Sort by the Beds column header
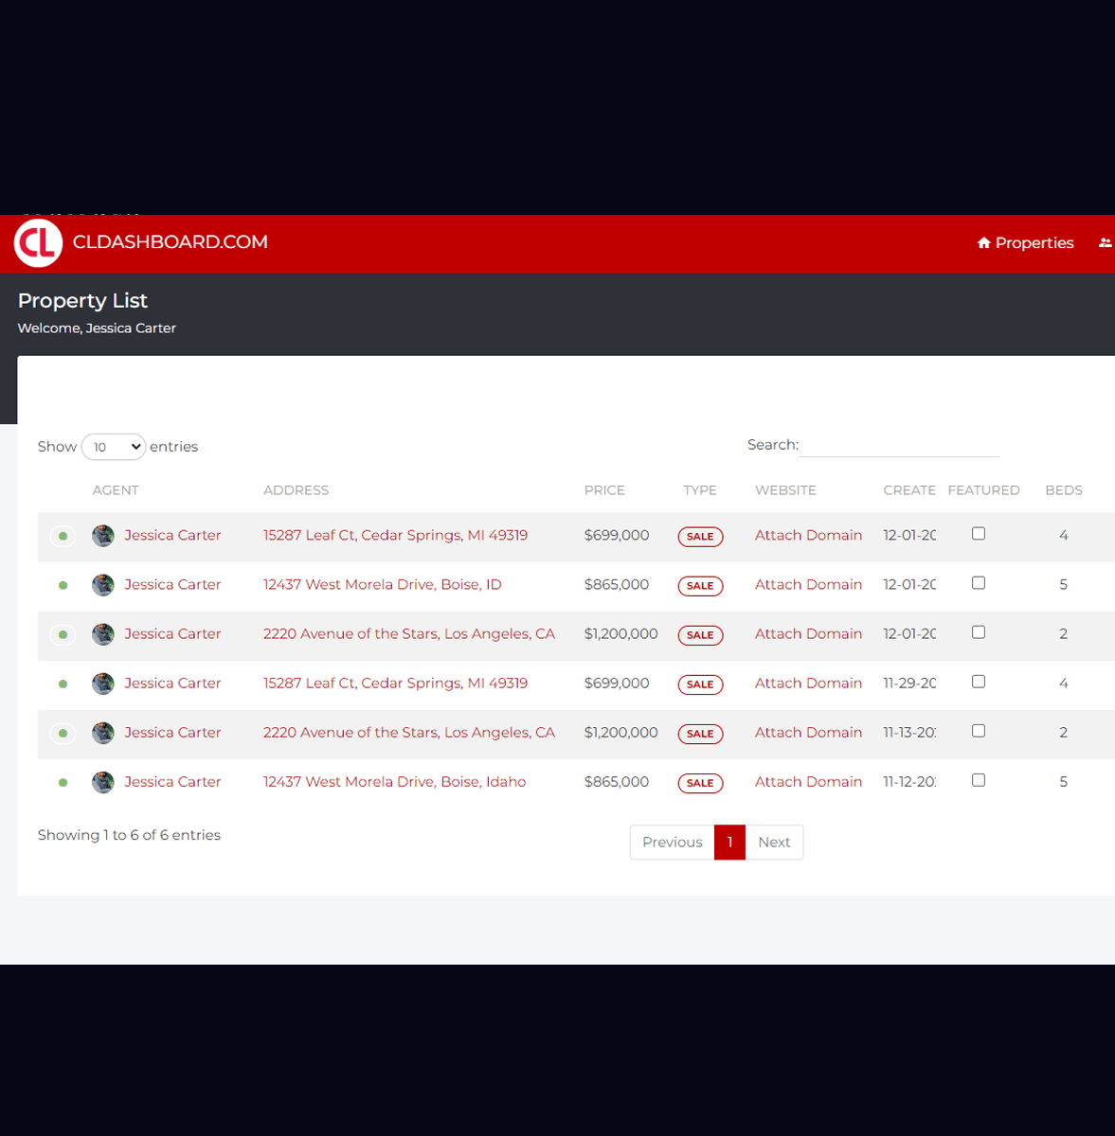Viewport: 1115px width, 1136px height. (x=1064, y=490)
